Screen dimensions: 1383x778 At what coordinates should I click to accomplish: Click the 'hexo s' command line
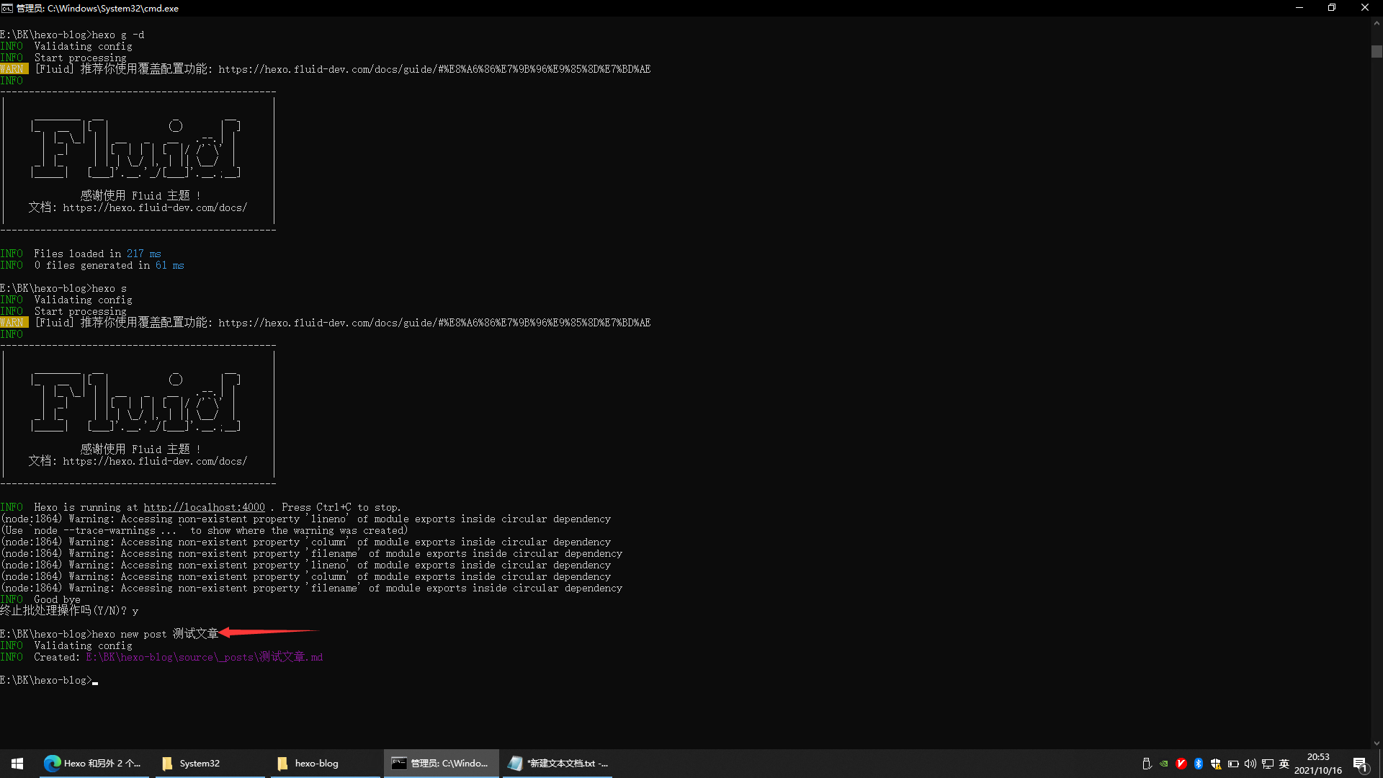tap(63, 288)
